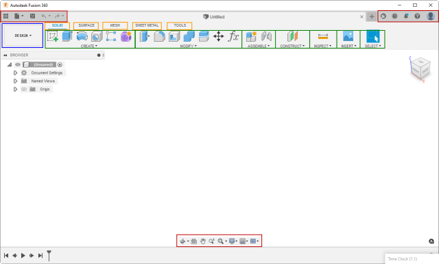Open the Notifications bell

click(406, 16)
